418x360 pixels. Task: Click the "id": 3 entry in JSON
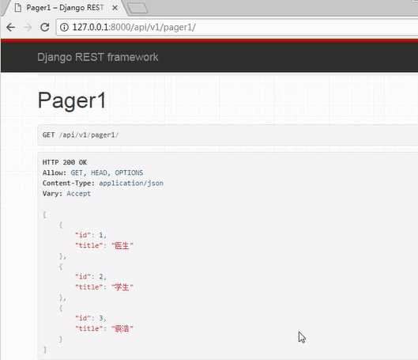[91, 318]
